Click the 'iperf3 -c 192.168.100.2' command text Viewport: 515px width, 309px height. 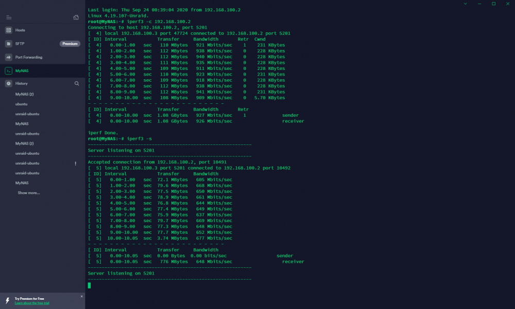tap(159, 22)
